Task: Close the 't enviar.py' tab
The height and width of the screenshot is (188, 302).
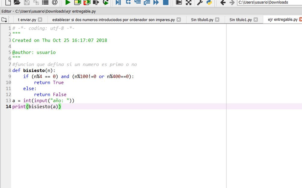Action: [40, 20]
